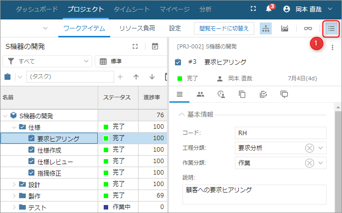This screenshot has height=213, width=342.
Task: Expand the 設計 tree folder
Action: pyautogui.click(x=14, y=184)
